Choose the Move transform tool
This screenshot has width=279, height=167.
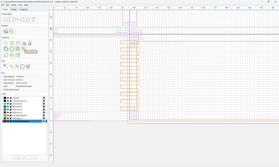(x=6, y=43)
